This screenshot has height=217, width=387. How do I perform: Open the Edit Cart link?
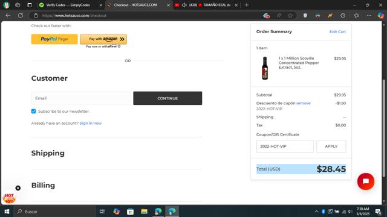(x=337, y=32)
